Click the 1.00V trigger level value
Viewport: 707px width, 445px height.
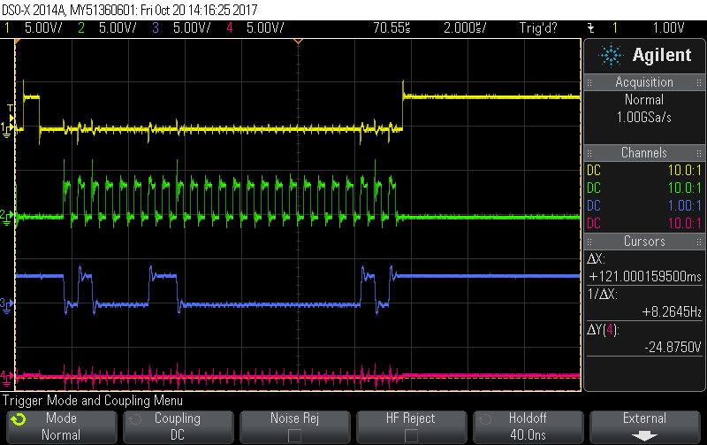coord(669,28)
